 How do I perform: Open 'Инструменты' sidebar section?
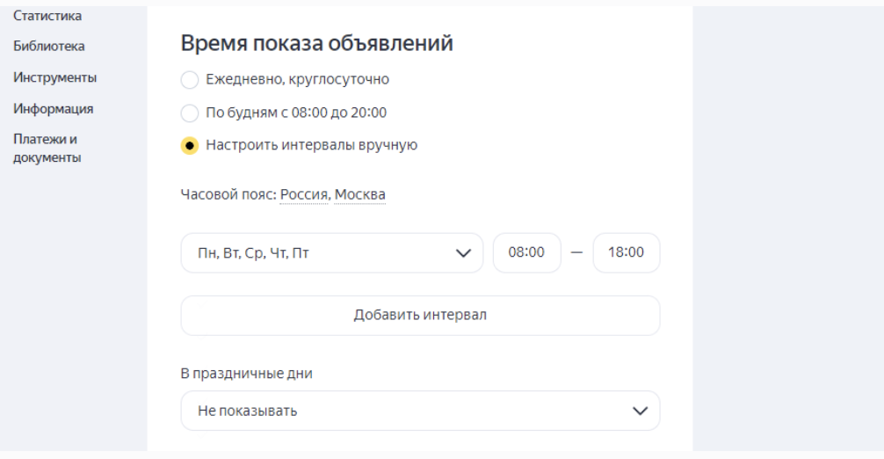55,77
